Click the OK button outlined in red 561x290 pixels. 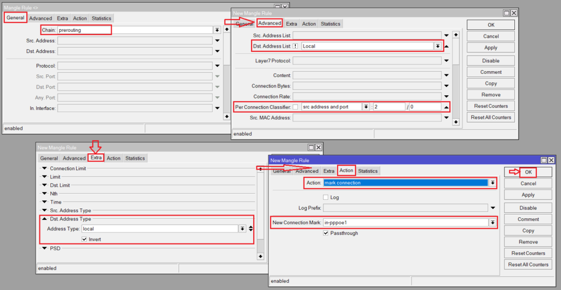tap(528, 172)
